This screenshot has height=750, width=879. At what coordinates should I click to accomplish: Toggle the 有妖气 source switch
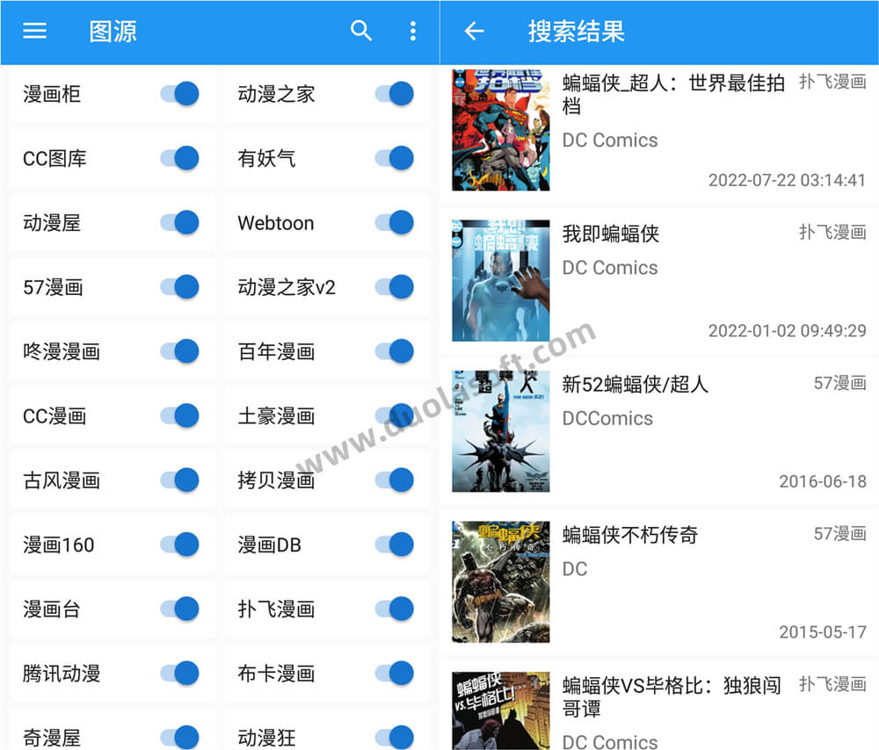click(x=395, y=158)
